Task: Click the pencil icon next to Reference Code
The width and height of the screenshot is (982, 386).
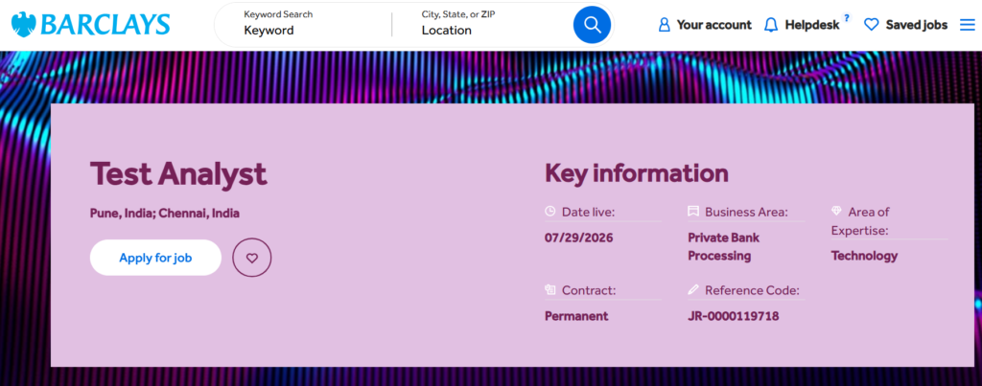Action: point(692,289)
